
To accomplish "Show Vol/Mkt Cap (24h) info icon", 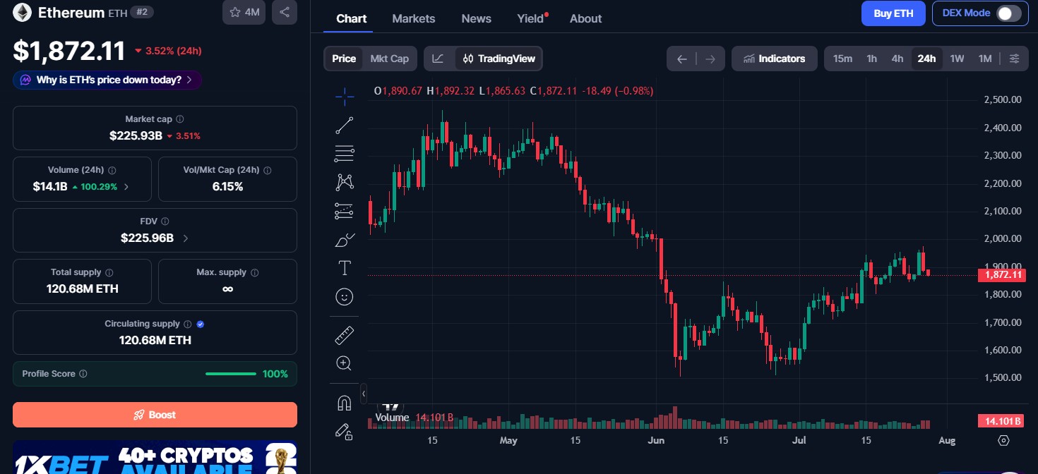I will pyautogui.click(x=268, y=170).
